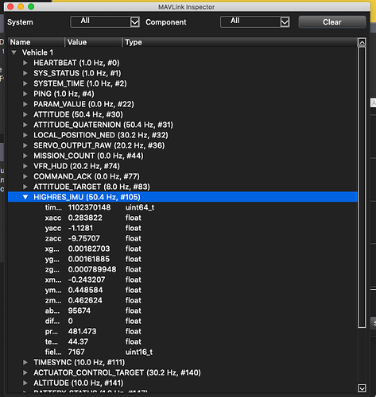Expand the MISSION_COUNT message row
Viewport: 376px width, 397px height.
(25, 156)
